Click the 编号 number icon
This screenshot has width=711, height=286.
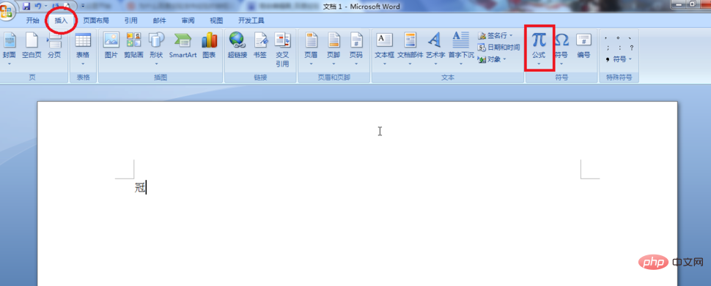click(x=583, y=45)
